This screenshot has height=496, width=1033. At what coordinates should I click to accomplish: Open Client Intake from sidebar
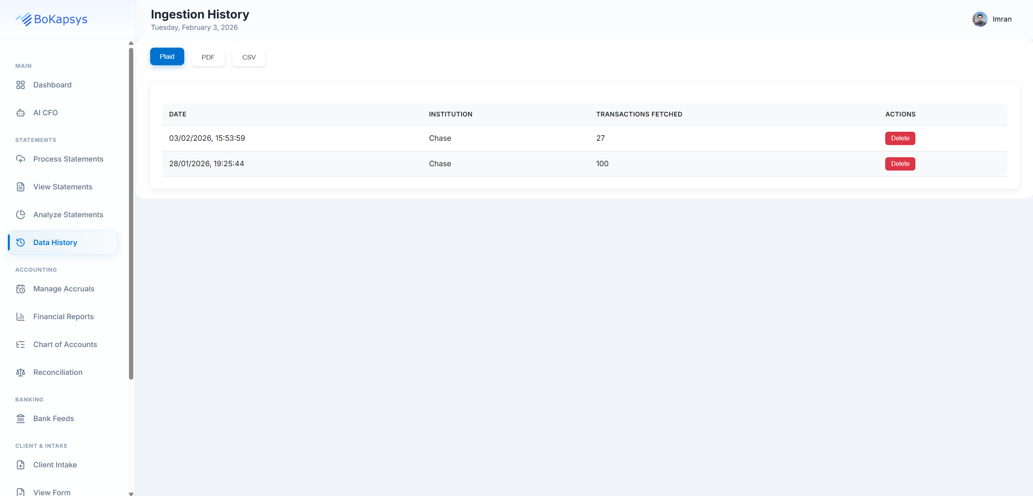[x=55, y=465]
